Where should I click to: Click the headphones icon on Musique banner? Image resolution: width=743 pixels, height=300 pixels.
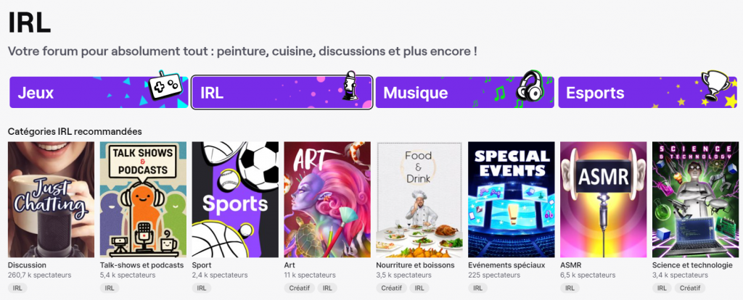coord(529,86)
